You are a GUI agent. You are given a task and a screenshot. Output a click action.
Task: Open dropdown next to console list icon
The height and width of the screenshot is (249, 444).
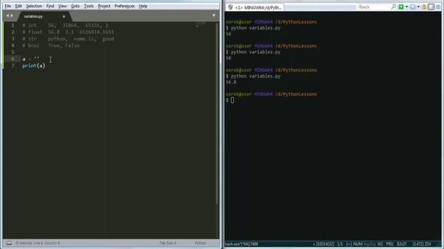coord(418,7)
